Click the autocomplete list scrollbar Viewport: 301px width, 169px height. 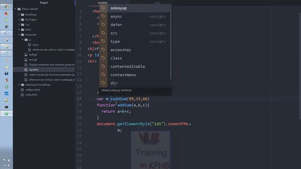171,42
